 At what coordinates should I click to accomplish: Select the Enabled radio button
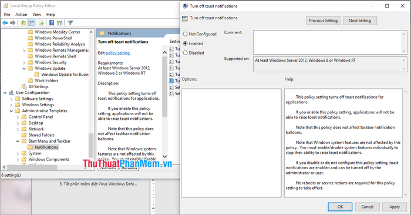[186, 43]
